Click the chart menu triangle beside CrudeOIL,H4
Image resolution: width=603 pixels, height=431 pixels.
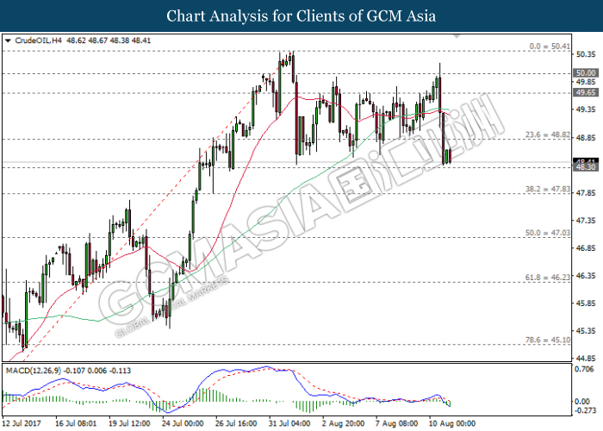[8, 41]
